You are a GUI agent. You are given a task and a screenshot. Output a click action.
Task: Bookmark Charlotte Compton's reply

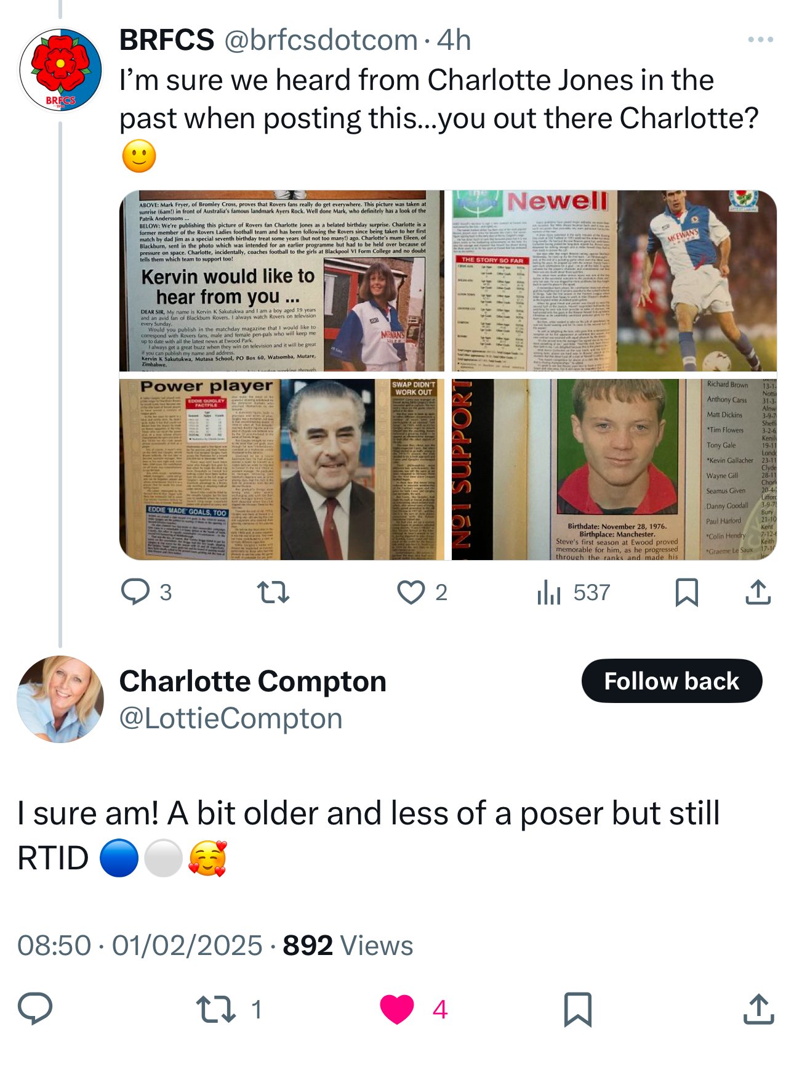[577, 1009]
